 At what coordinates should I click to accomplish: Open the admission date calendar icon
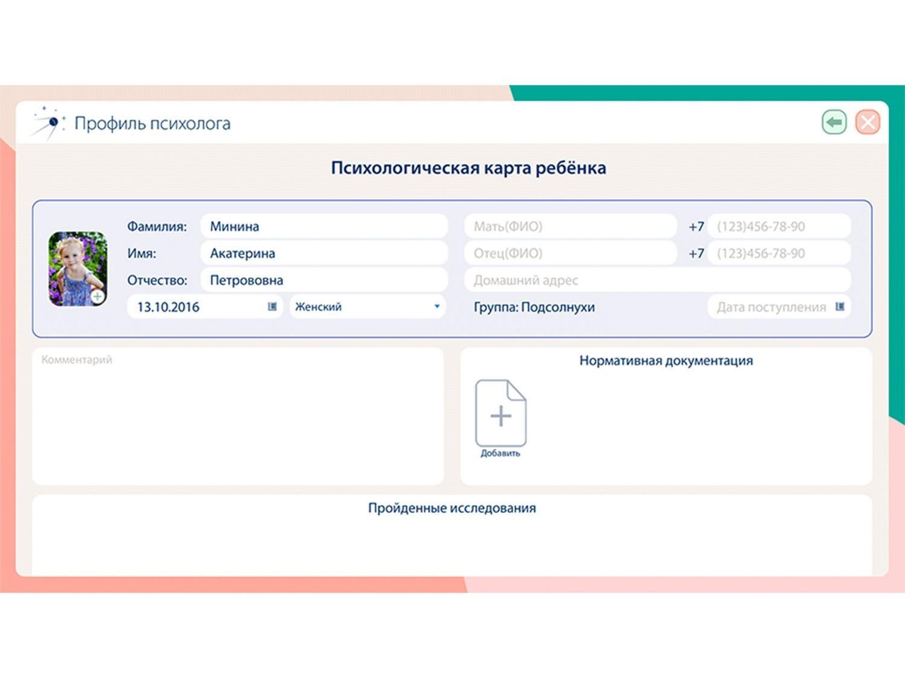click(x=839, y=307)
